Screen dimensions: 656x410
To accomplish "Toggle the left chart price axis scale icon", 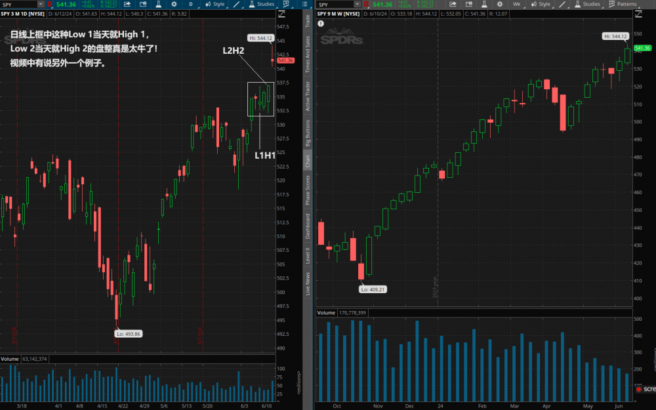I will 282,13.
